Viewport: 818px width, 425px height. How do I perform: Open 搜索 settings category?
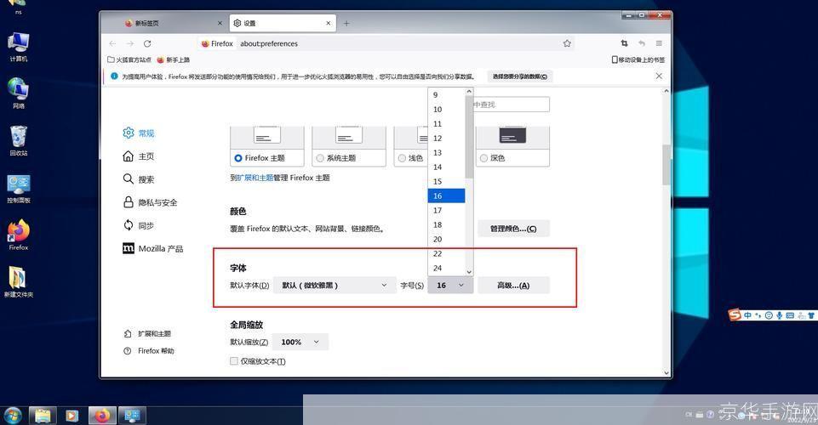coord(139,179)
